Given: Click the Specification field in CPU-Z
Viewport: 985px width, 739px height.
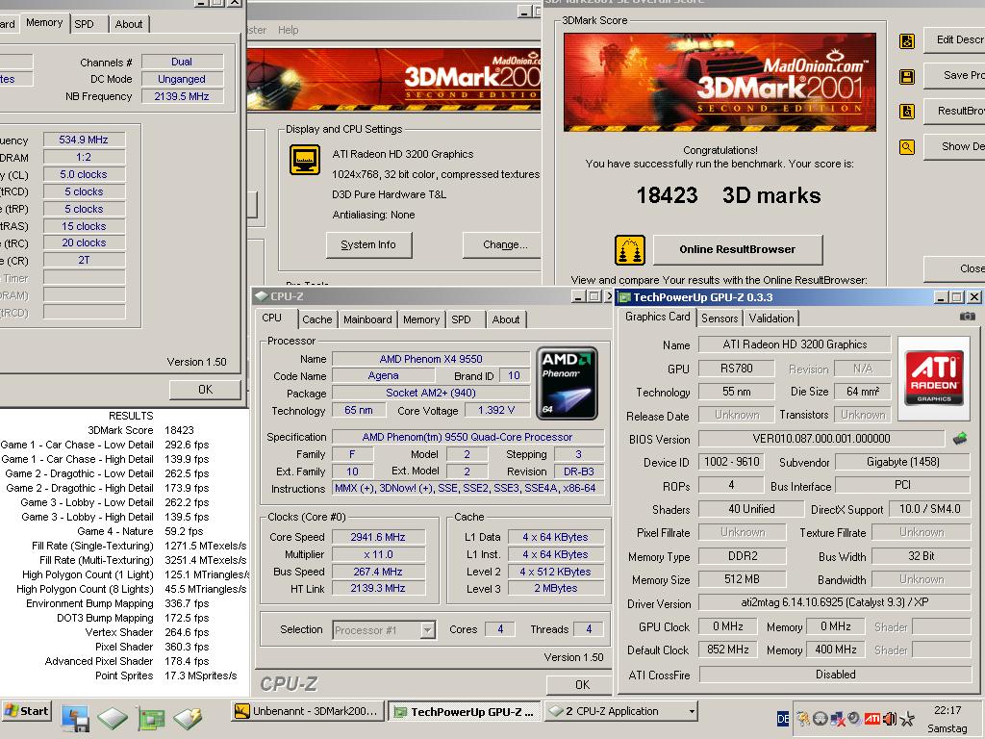Looking at the screenshot, I should pos(467,438).
